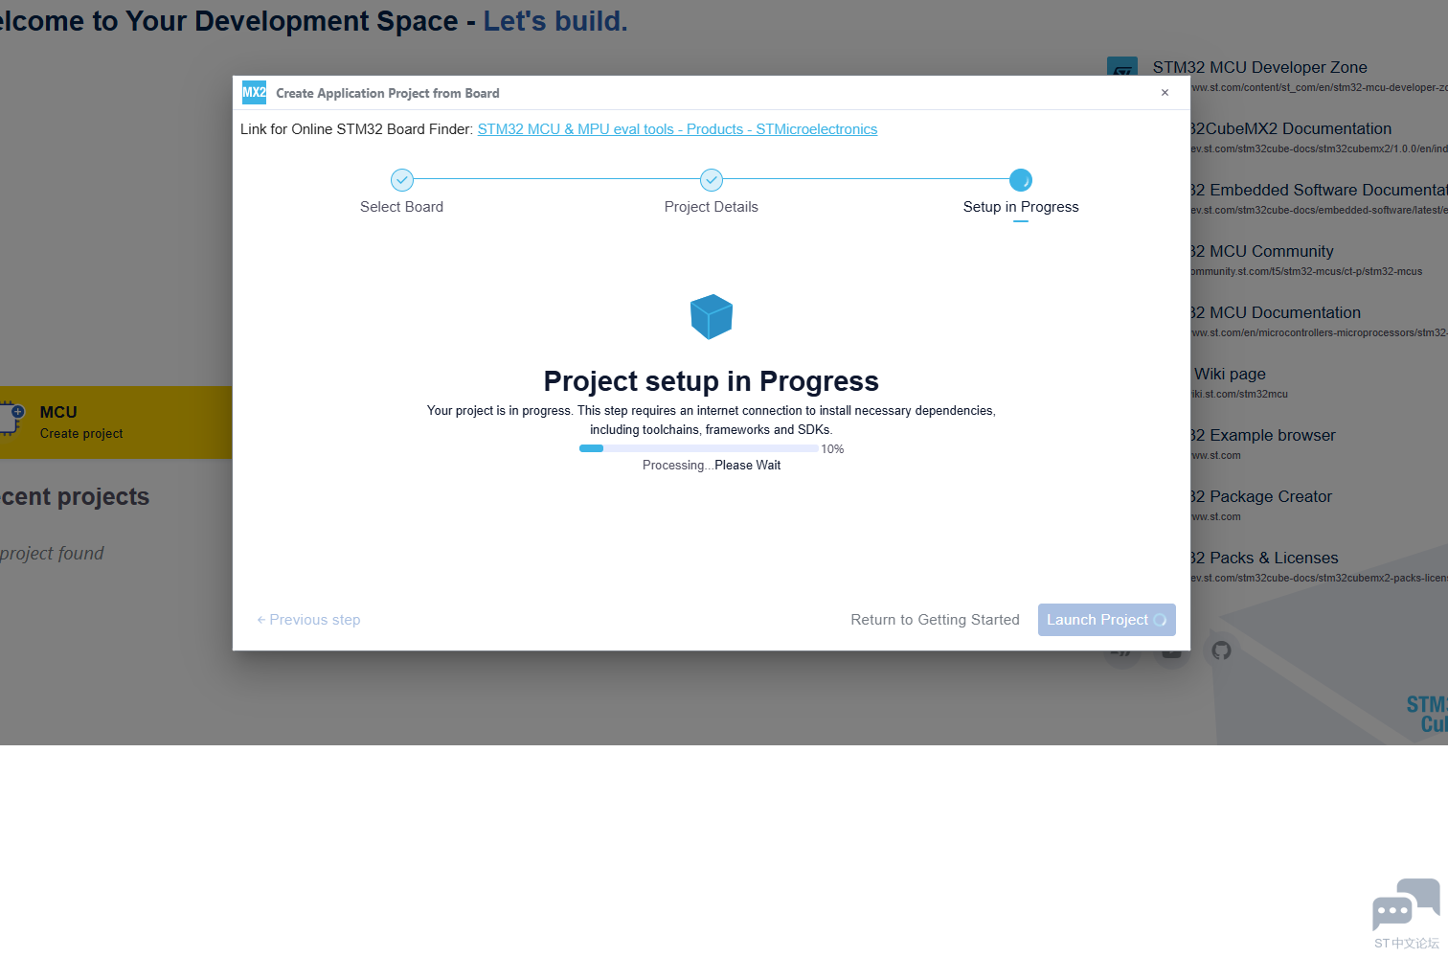Select the 'Select Board' step label
This screenshot has height=958, width=1448.
(401, 207)
